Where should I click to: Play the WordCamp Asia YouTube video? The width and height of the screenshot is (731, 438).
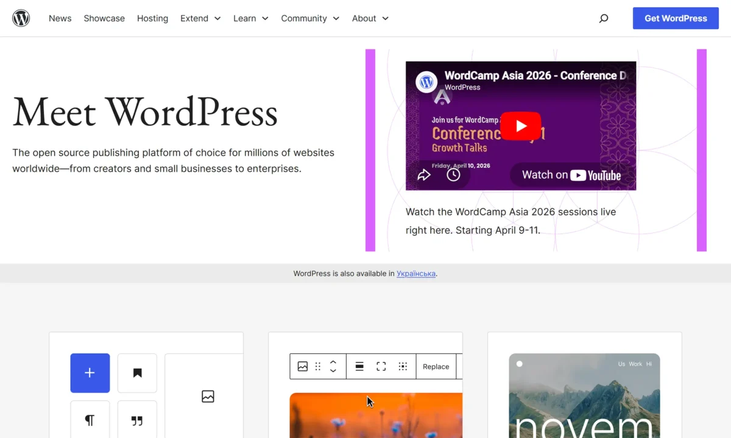coord(521,126)
